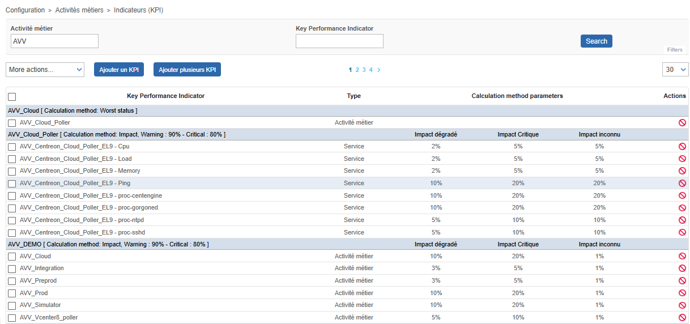The width and height of the screenshot is (690, 324).
Task: Click delete icon for proc-sshd row
Action: pos(682,233)
